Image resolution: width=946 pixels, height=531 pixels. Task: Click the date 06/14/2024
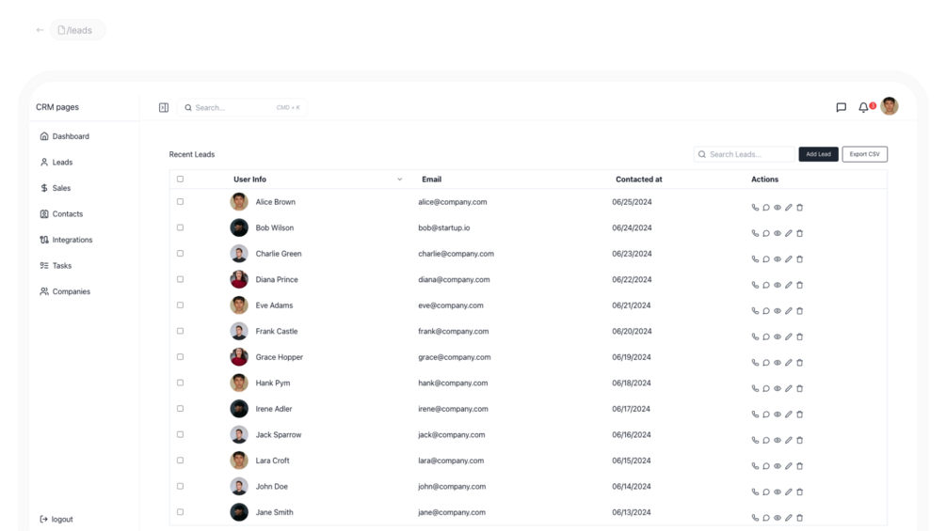(632, 487)
